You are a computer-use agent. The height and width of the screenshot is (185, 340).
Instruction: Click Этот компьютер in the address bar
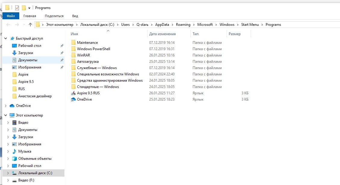60,25
